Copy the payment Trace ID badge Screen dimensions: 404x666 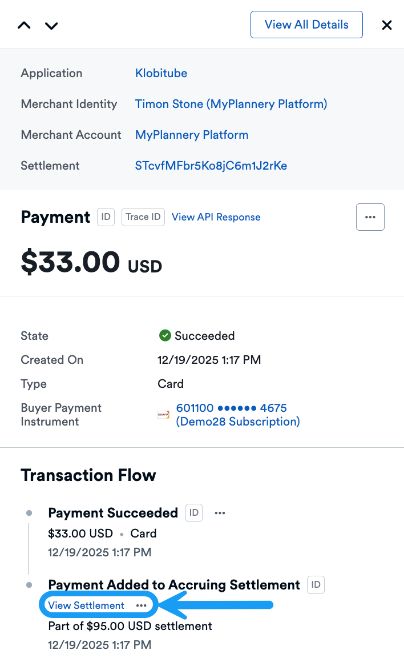pos(143,217)
